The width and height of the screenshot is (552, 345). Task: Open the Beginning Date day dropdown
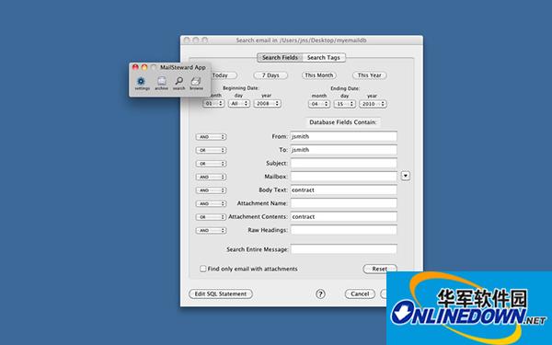tap(239, 103)
